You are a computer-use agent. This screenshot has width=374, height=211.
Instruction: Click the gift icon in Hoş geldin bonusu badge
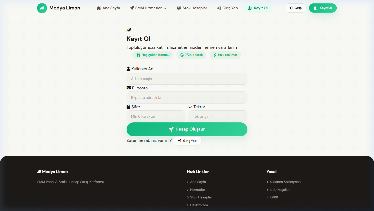click(x=138, y=55)
